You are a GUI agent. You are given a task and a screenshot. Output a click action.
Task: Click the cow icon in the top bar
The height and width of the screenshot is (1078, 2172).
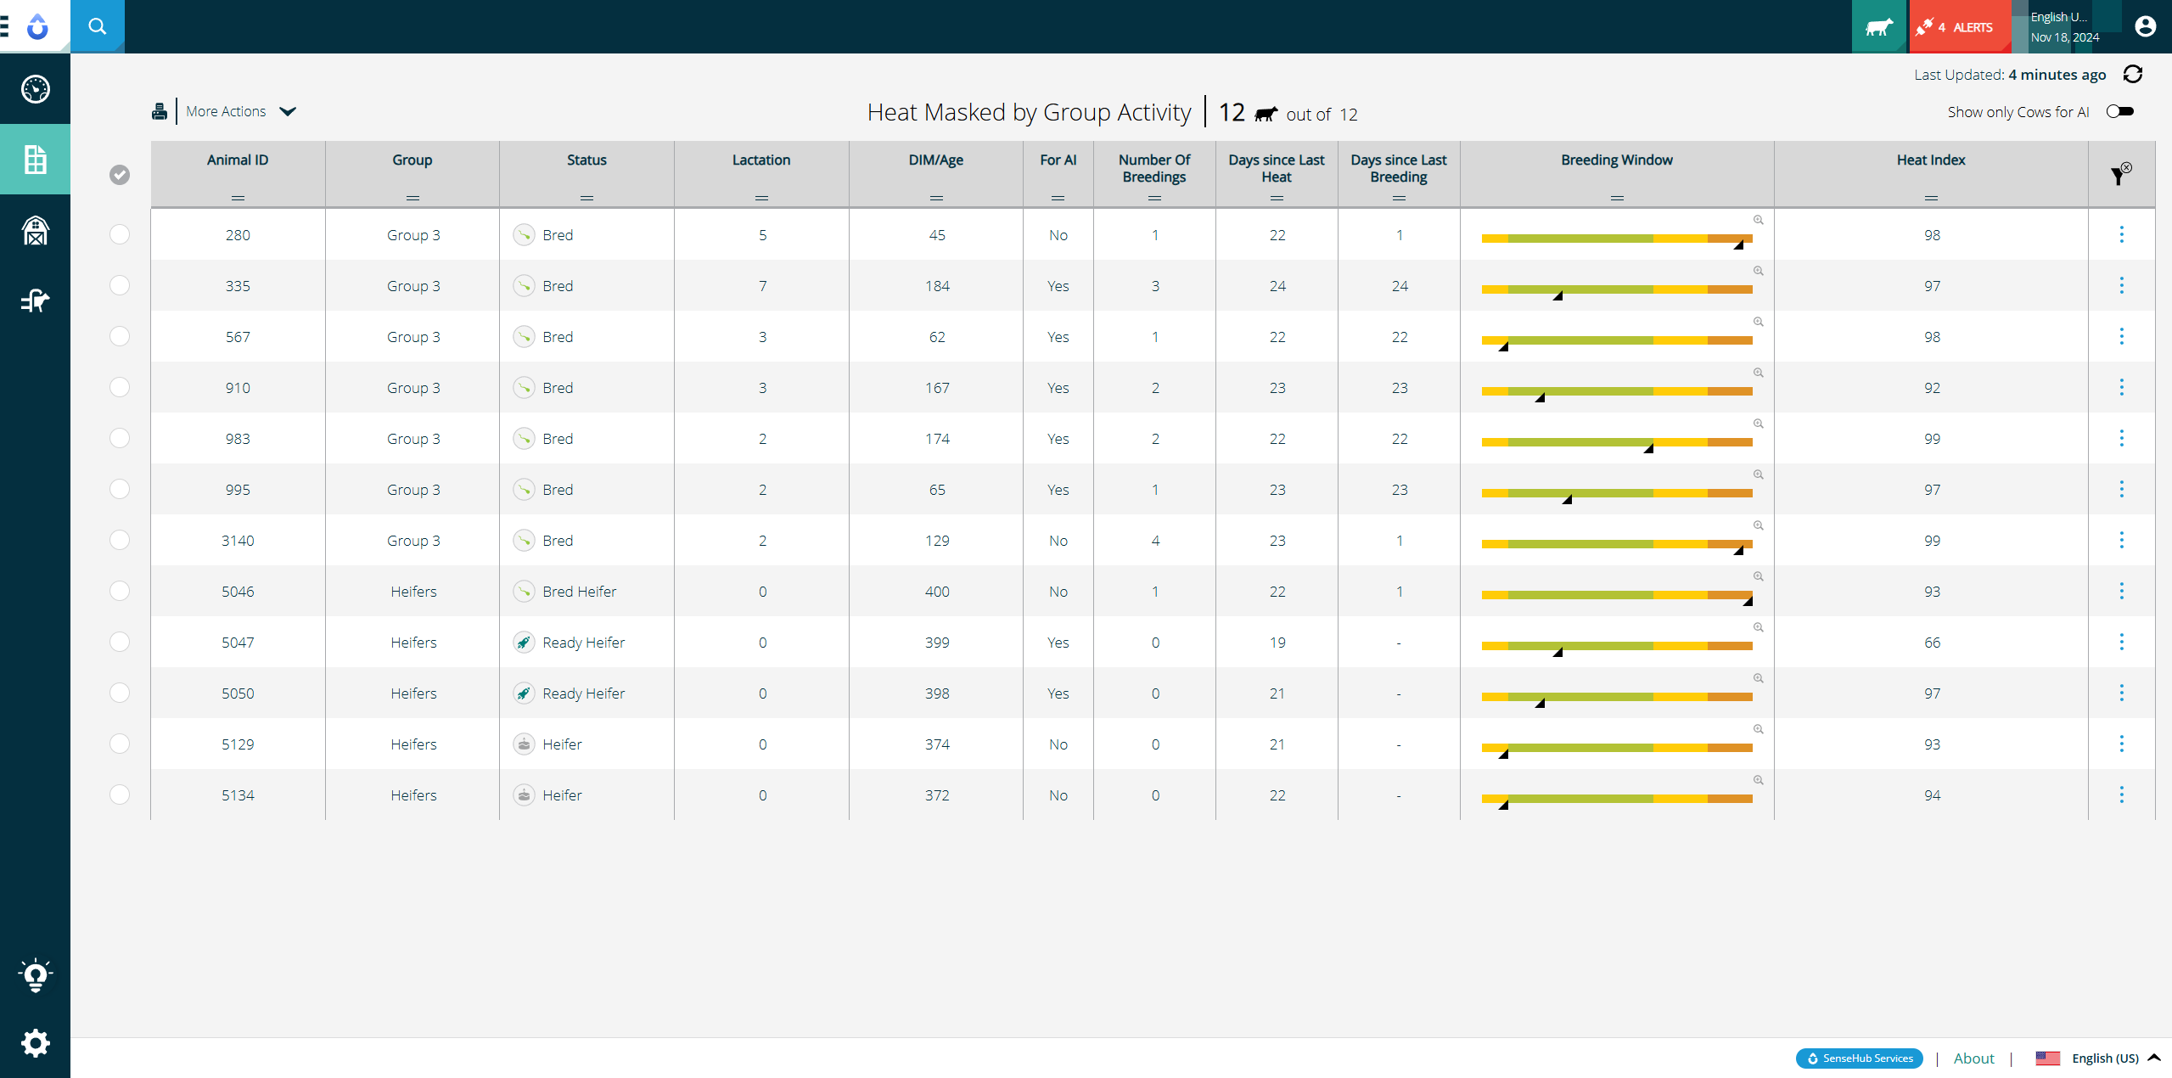coord(1878,26)
